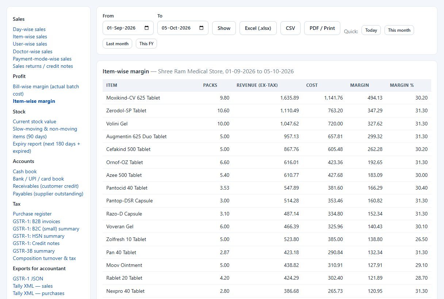The width and height of the screenshot is (444, 299).
Task: Select the Pantop-DSR Capsule row
Action: coord(267,201)
